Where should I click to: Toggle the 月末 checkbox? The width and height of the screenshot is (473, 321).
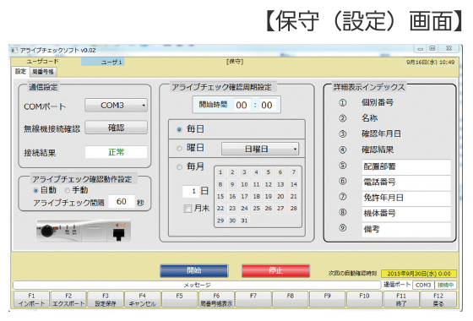coord(188,209)
